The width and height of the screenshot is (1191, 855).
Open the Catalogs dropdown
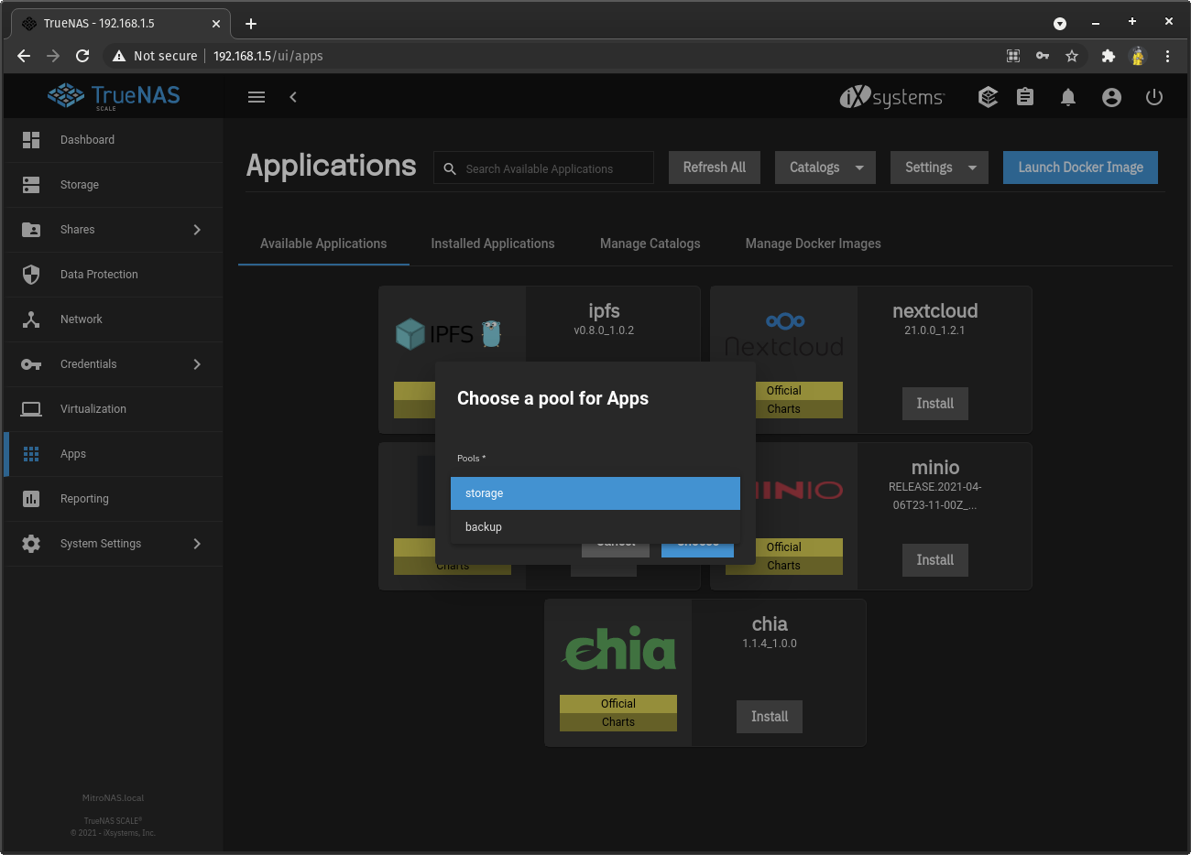coord(825,168)
